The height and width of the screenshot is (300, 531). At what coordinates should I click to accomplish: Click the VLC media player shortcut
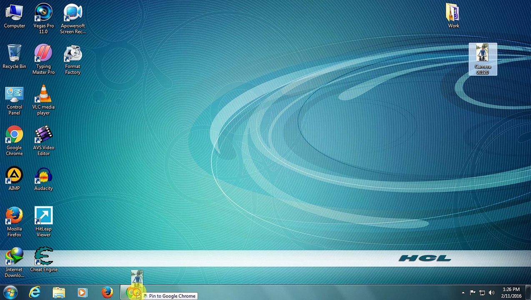pos(43,100)
